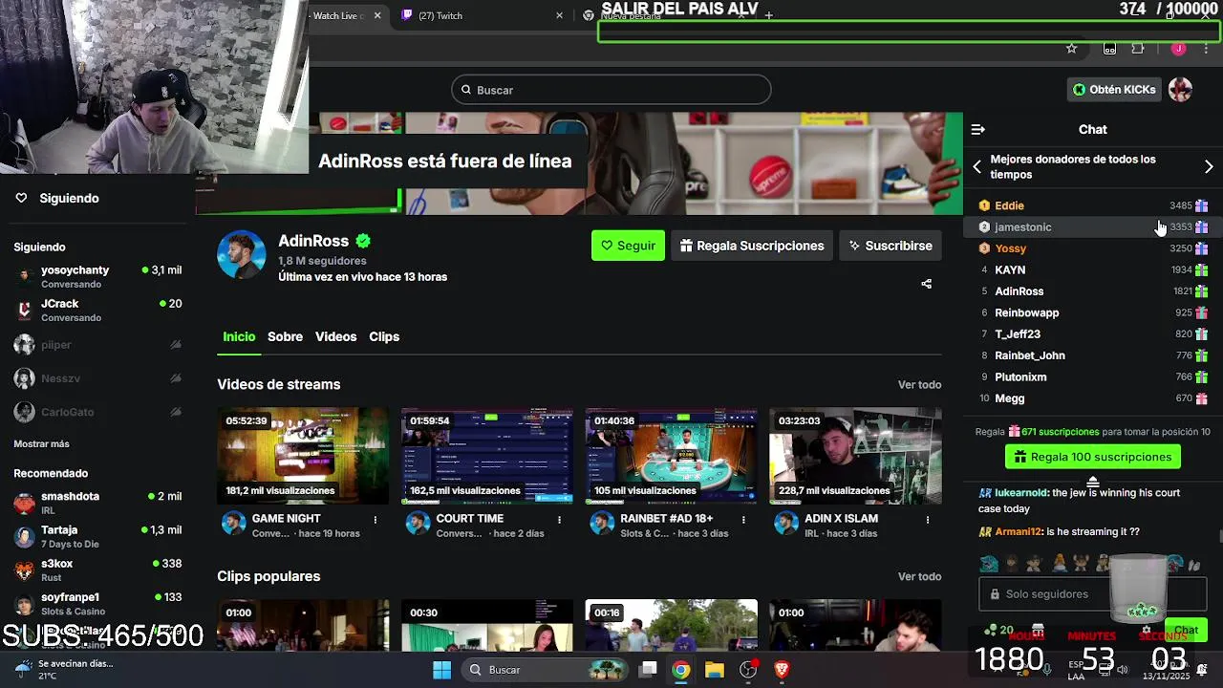Open the ADIN X ISLAM video thumbnail
The image size is (1223, 688).
[855, 456]
